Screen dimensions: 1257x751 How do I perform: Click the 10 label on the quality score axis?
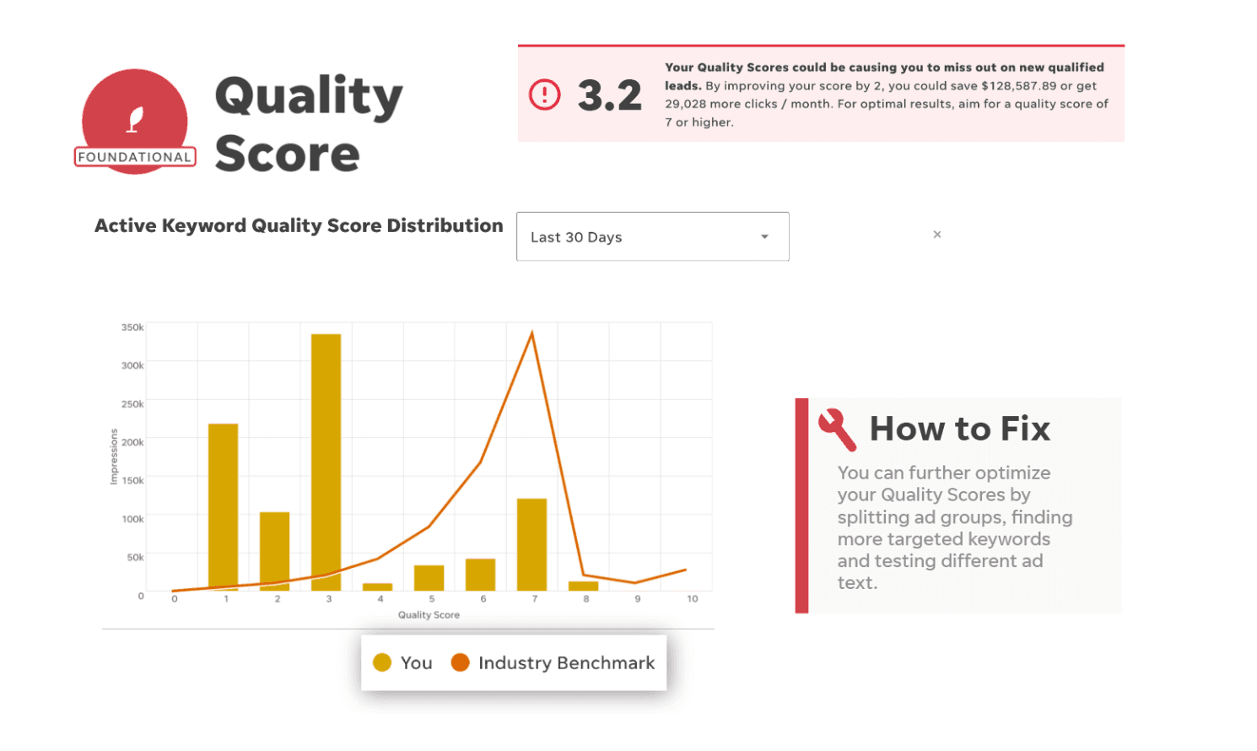(693, 599)
